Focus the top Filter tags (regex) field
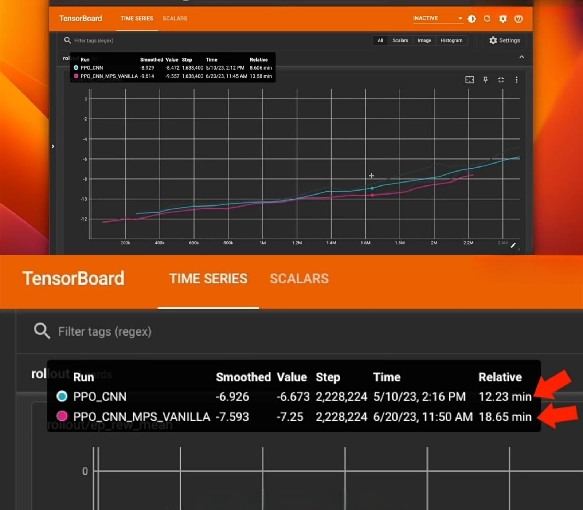The width and height of the screenshot is (583, 510). click(x=94, y=40)
